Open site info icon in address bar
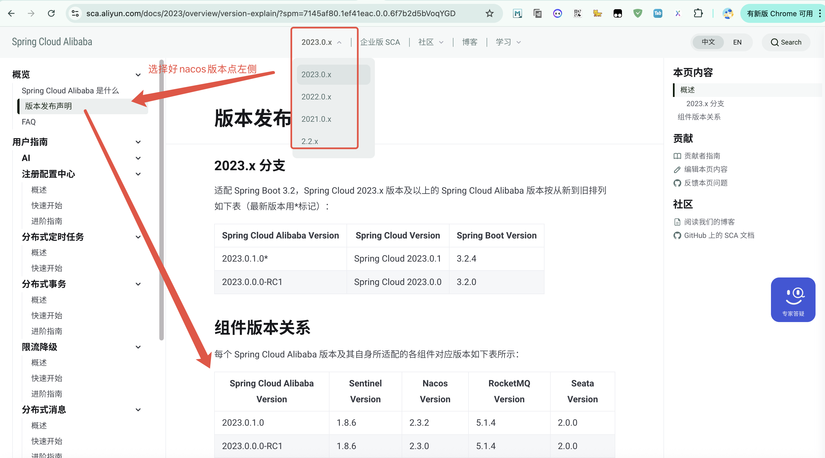The height and width of the screenshot is (458, 825). (75, 13)
